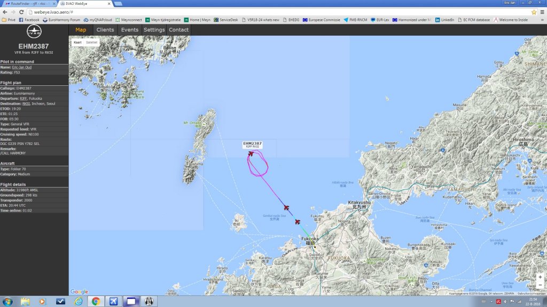Zoom in the map with plus button

(x=540, y=277)
